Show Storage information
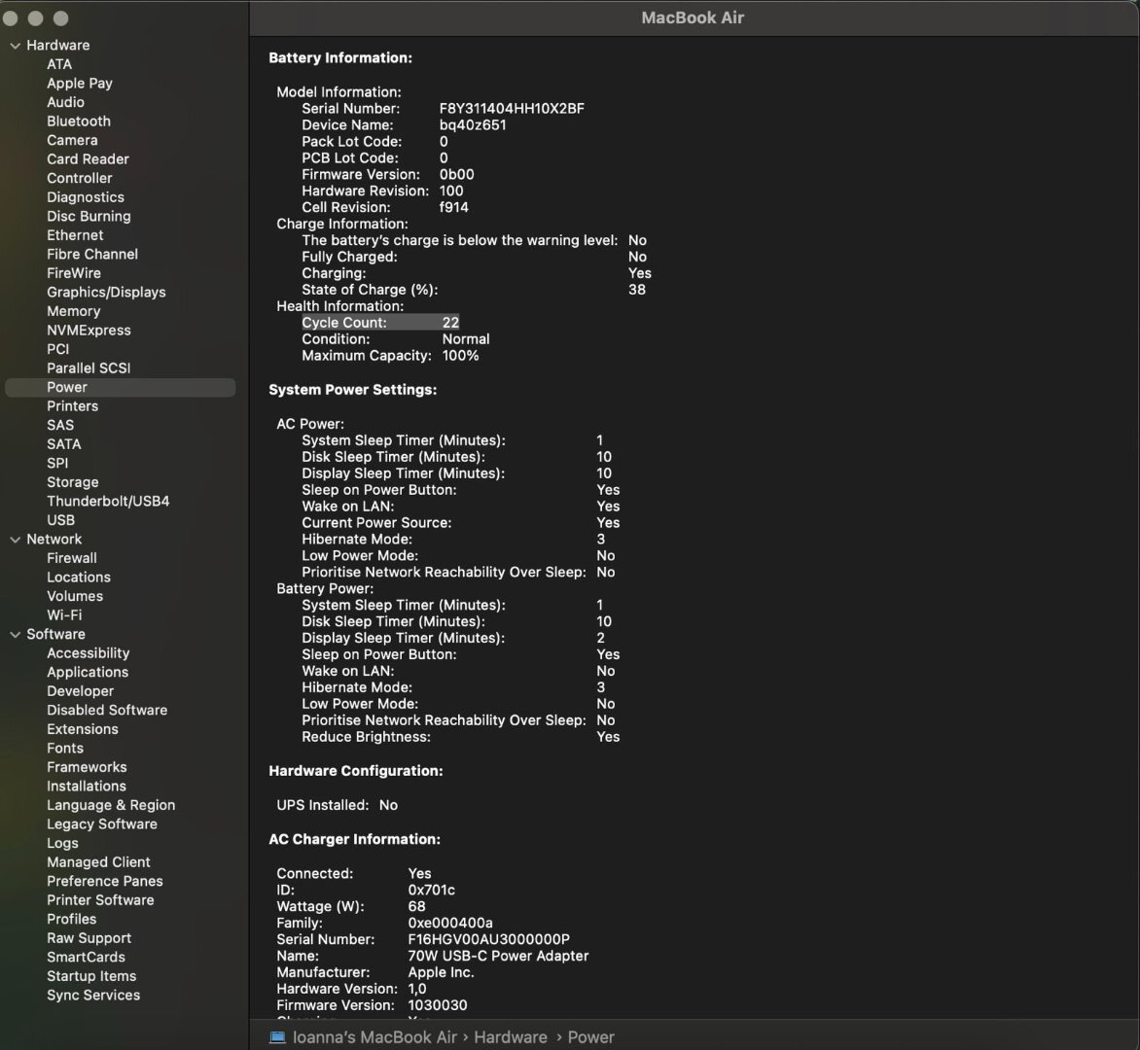The image size is (1140, 1050). pyautogui.click(x=73, y=482)
